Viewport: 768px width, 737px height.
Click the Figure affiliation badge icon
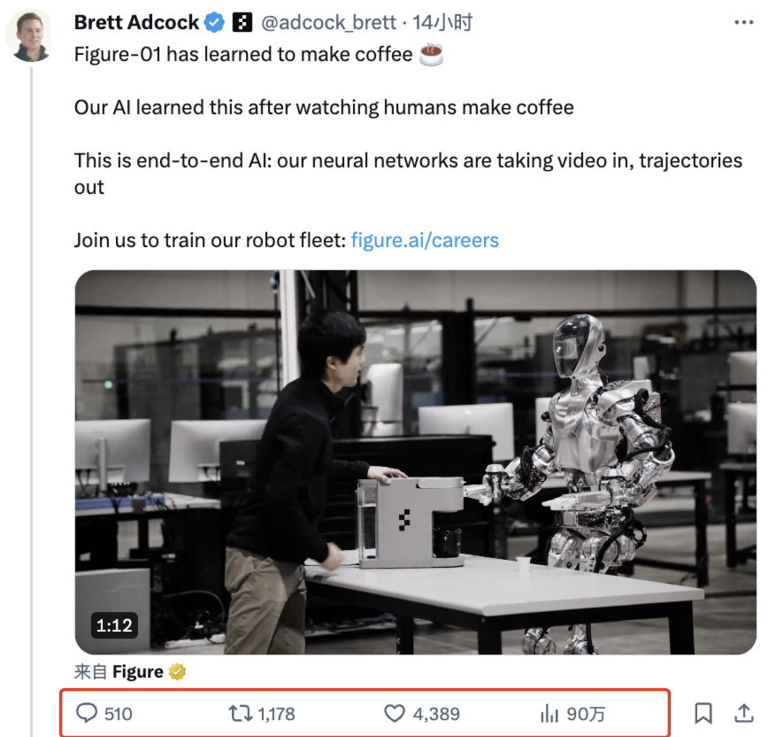(242, 22)
